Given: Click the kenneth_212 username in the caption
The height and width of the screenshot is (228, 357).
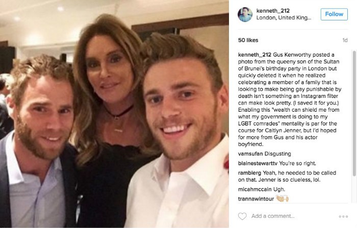Looking at the screenshot, I should point(254,55).
